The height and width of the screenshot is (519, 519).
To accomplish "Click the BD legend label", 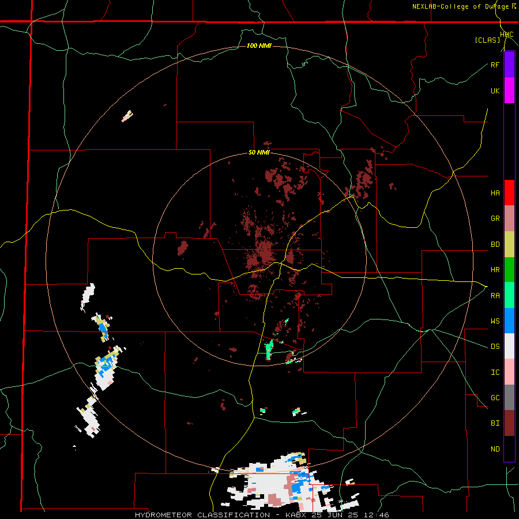I will click(495, 245).
